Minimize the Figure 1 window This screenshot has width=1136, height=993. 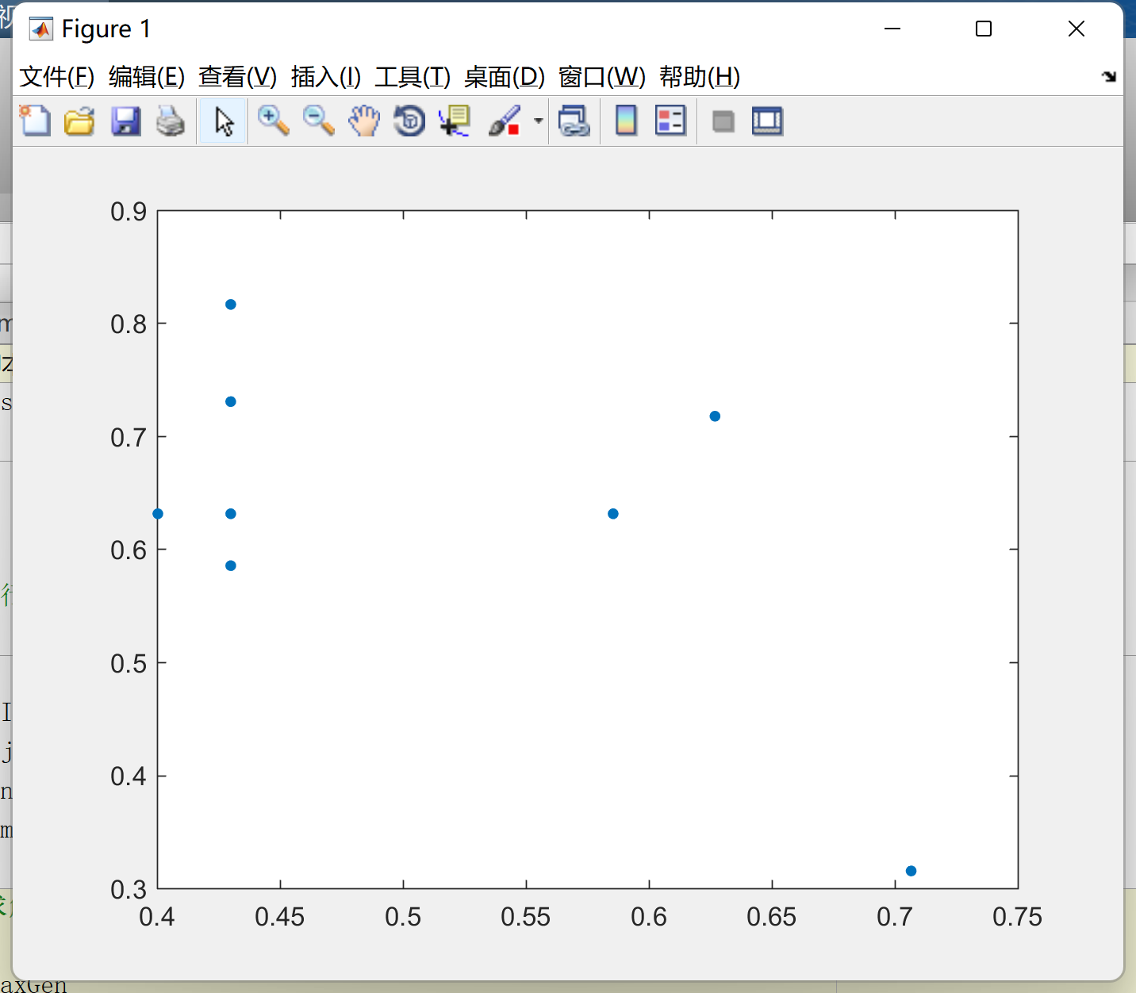click(892, 29)
